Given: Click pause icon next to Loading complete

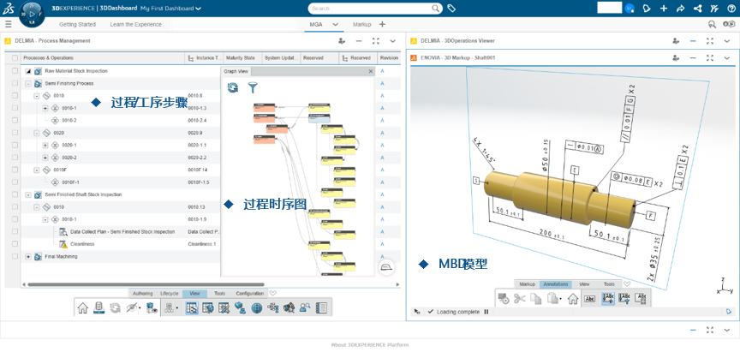Looking at the screenshot, I should pos(486,312).
